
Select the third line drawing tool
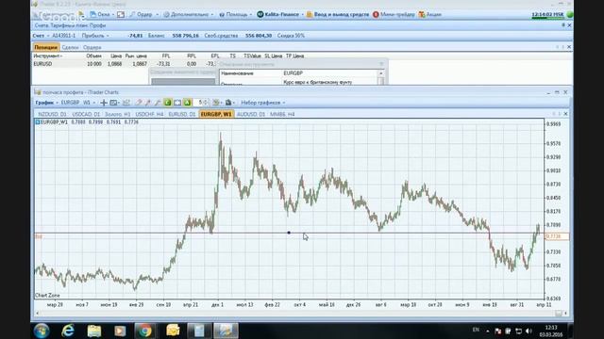point(158,103)
